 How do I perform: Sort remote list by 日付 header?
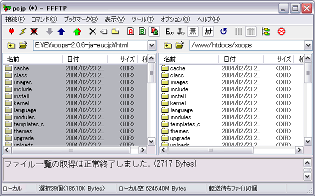(x=241, y=59)
